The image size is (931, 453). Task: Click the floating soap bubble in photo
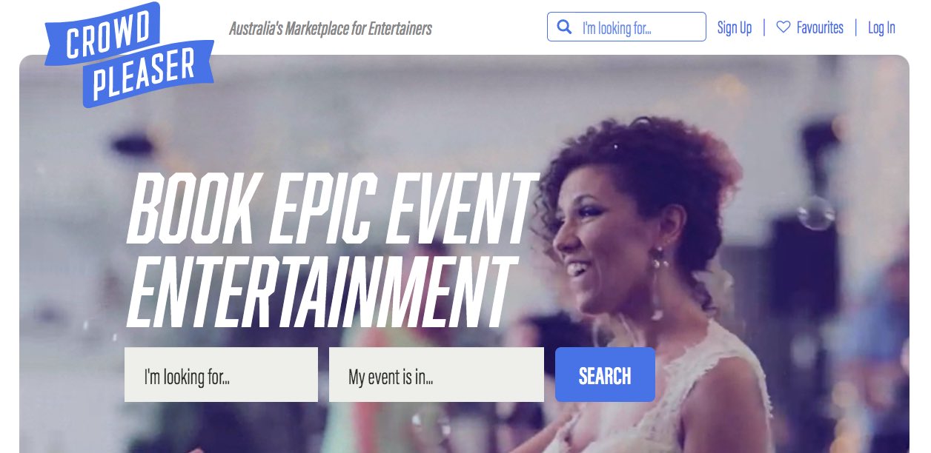pos(815,213)
